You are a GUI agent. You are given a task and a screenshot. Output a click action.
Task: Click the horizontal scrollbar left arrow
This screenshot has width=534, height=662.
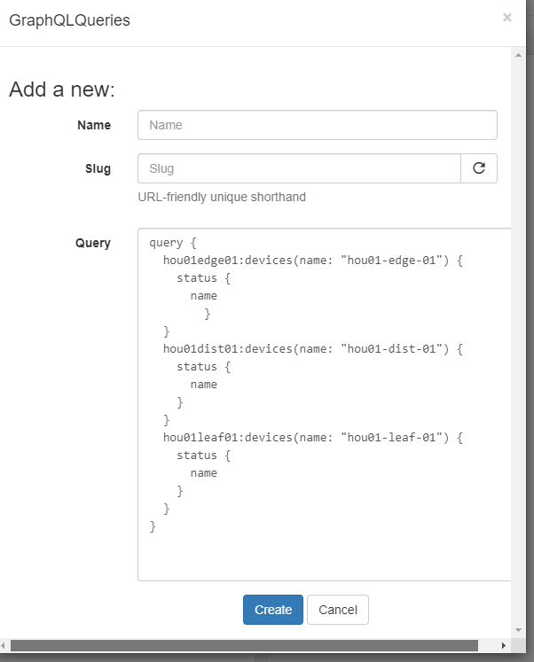point(5,646)
